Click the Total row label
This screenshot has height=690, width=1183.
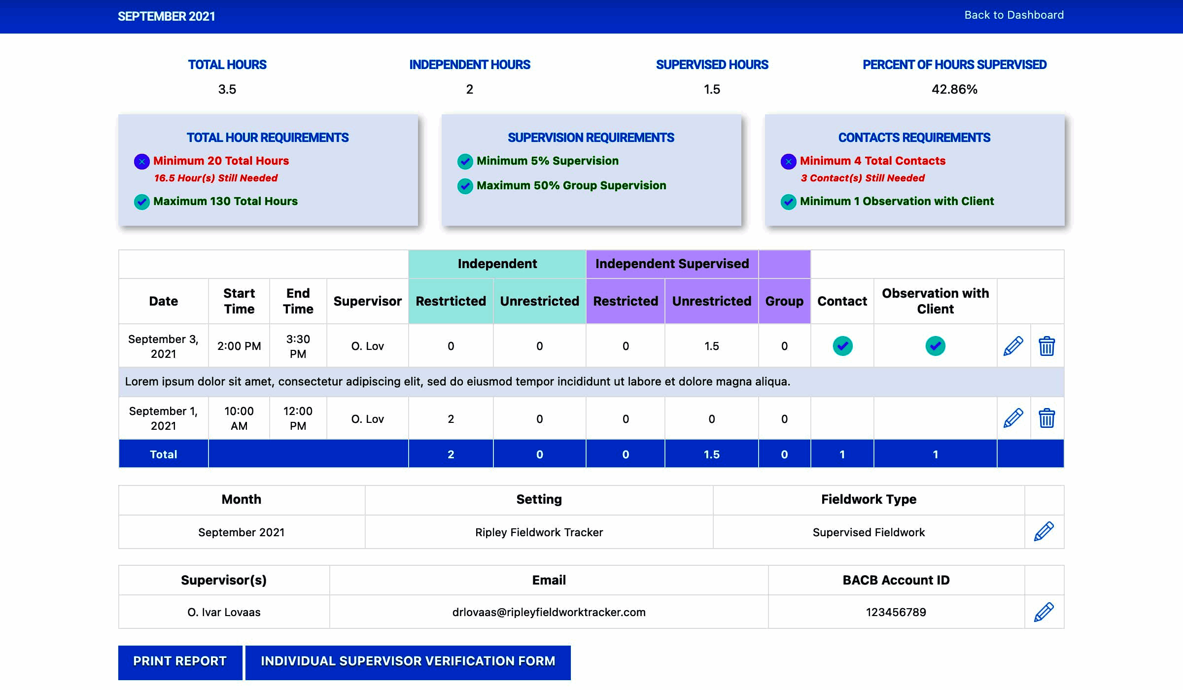point(163,454)
